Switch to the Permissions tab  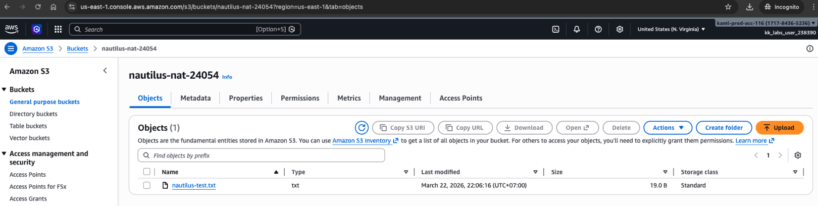click(x=300, y=98)
